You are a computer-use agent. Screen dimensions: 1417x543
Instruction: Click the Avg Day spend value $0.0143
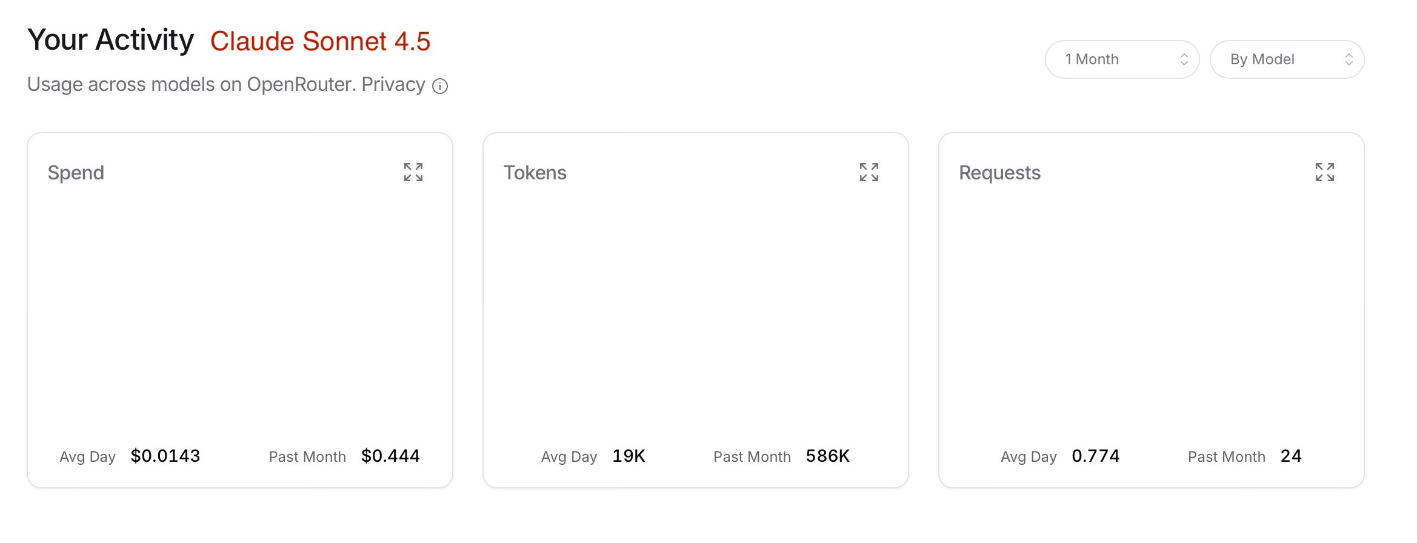pos(165,456)
